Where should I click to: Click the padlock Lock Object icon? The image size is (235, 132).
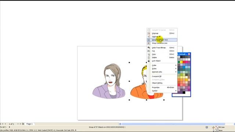coord(149,61)
